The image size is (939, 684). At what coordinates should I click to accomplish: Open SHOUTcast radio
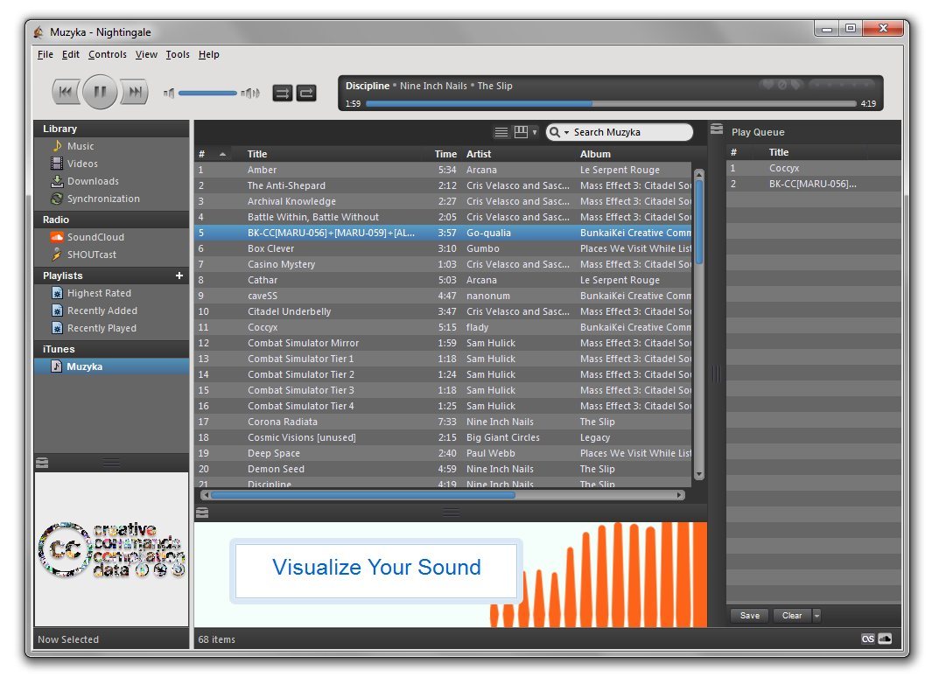(x=111, y=255)
